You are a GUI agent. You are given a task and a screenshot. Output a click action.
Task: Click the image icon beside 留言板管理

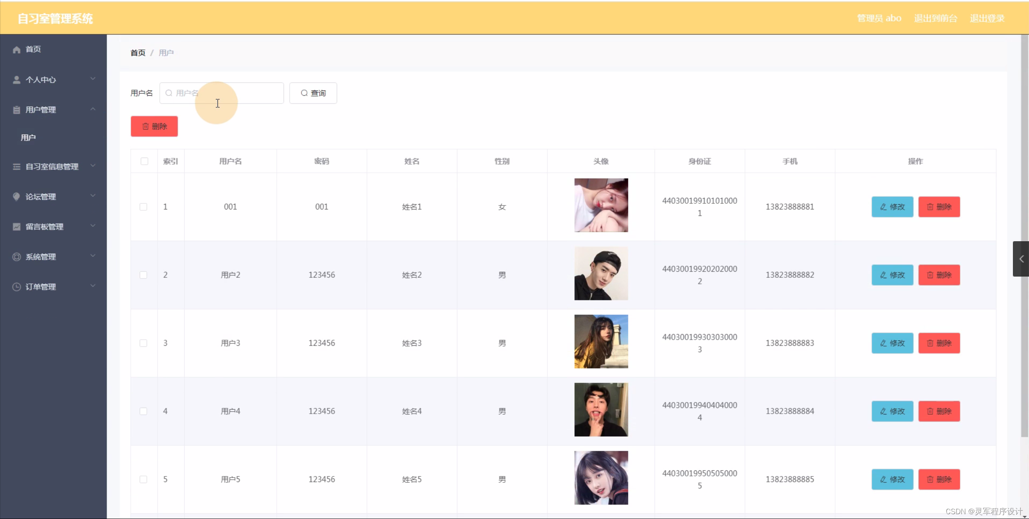pyautogui.click(x=16, y=226)
